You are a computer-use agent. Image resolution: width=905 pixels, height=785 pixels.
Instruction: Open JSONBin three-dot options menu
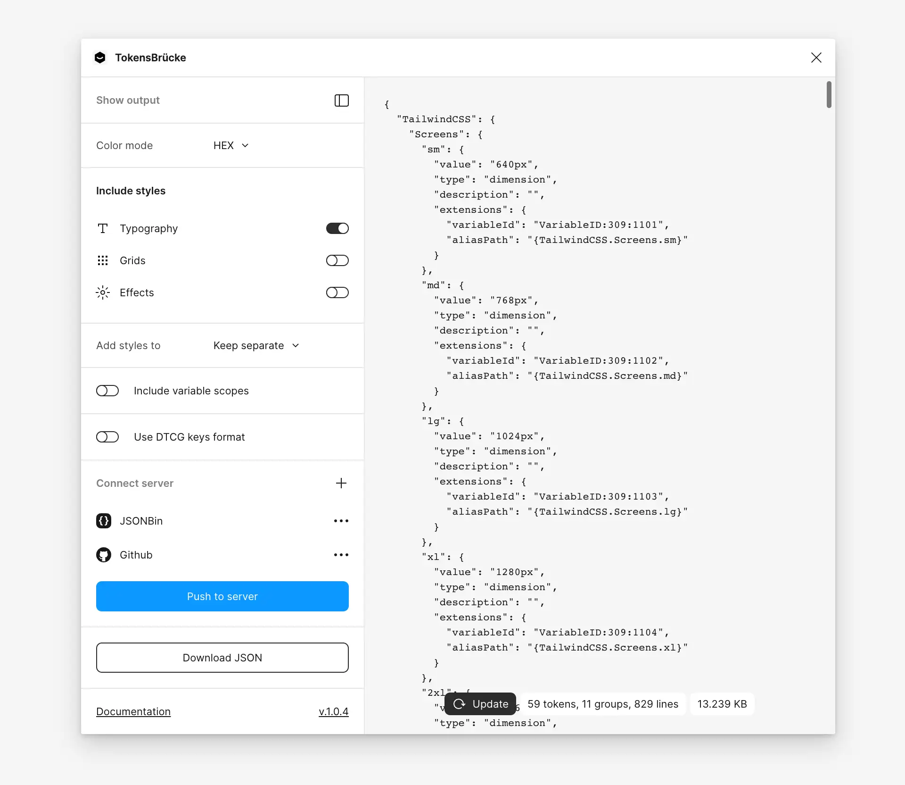point(341,521)
